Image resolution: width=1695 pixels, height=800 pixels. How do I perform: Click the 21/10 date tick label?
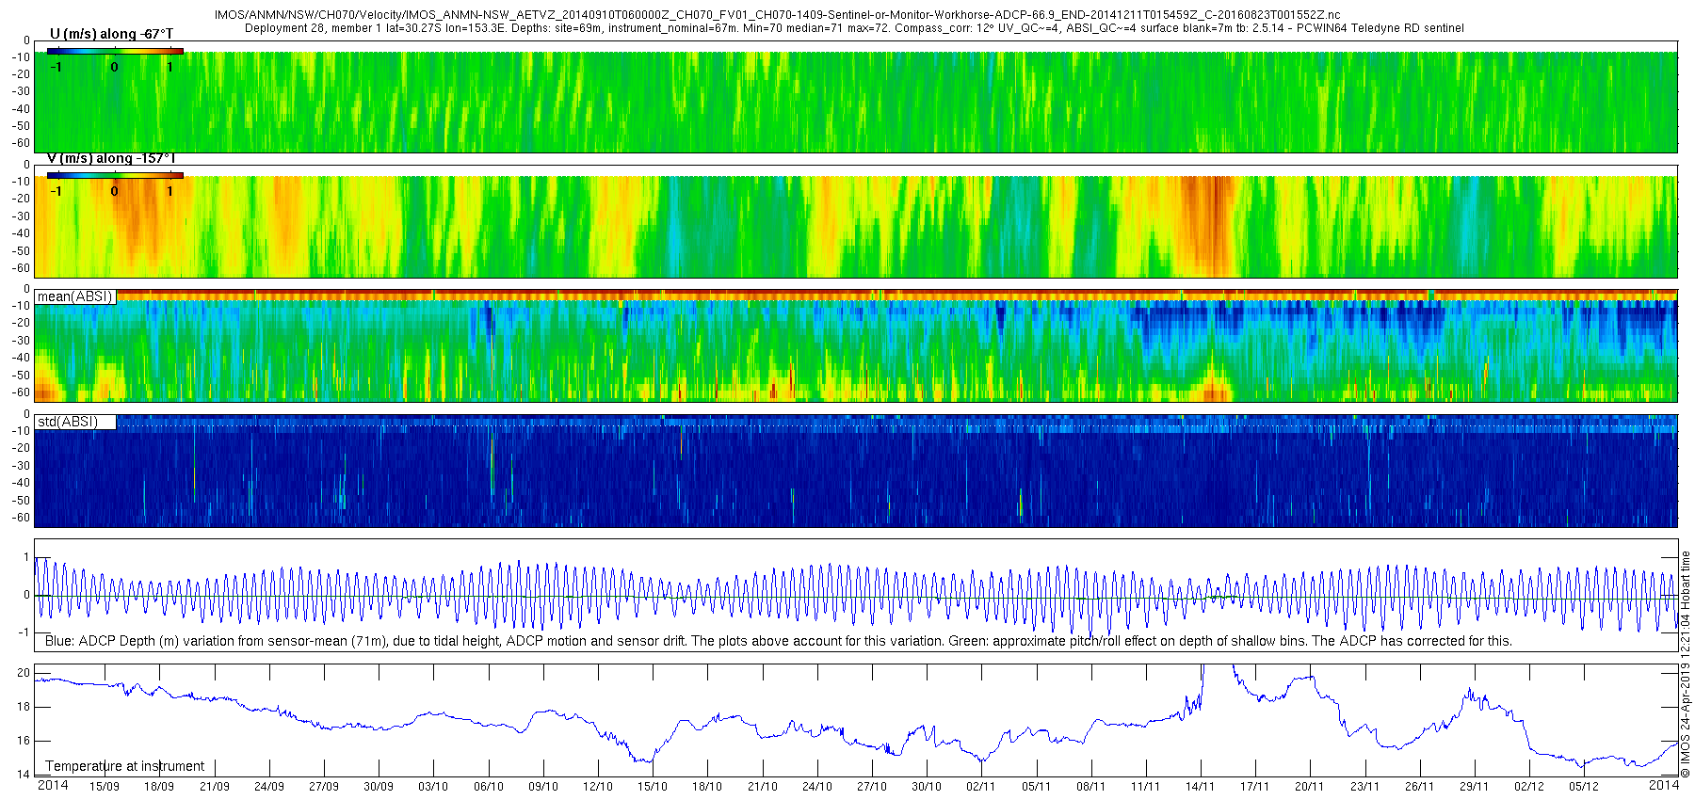pyautogui.click(x=762, y=787)
